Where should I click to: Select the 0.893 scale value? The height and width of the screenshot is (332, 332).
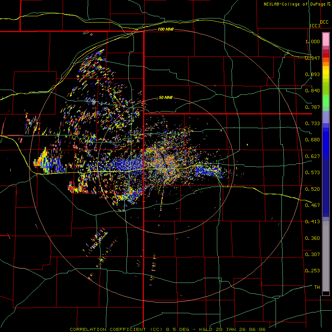pos(312,74)
